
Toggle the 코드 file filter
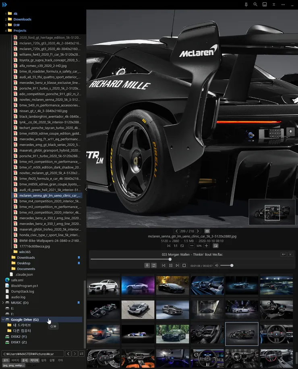pyautogui.click(x=6, y=360)
